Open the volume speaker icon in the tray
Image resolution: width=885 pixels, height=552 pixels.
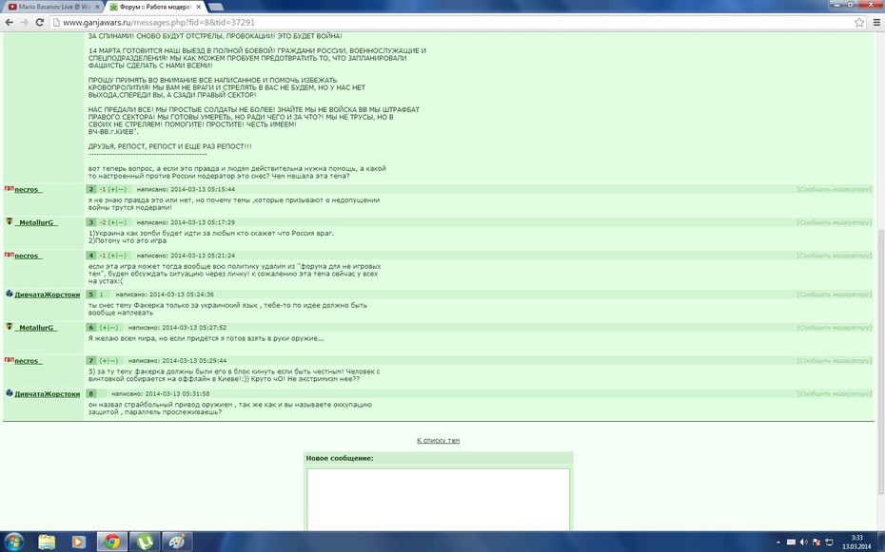click(x=804, y=542)
